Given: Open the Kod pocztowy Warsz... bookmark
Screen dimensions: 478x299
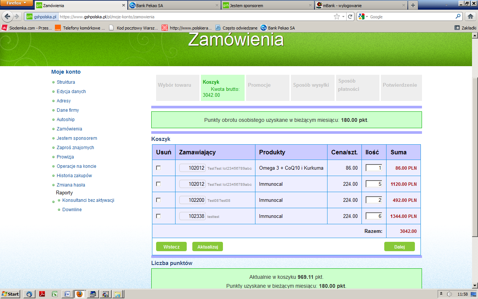Looking at the screenshot, I should click(133, 28).
